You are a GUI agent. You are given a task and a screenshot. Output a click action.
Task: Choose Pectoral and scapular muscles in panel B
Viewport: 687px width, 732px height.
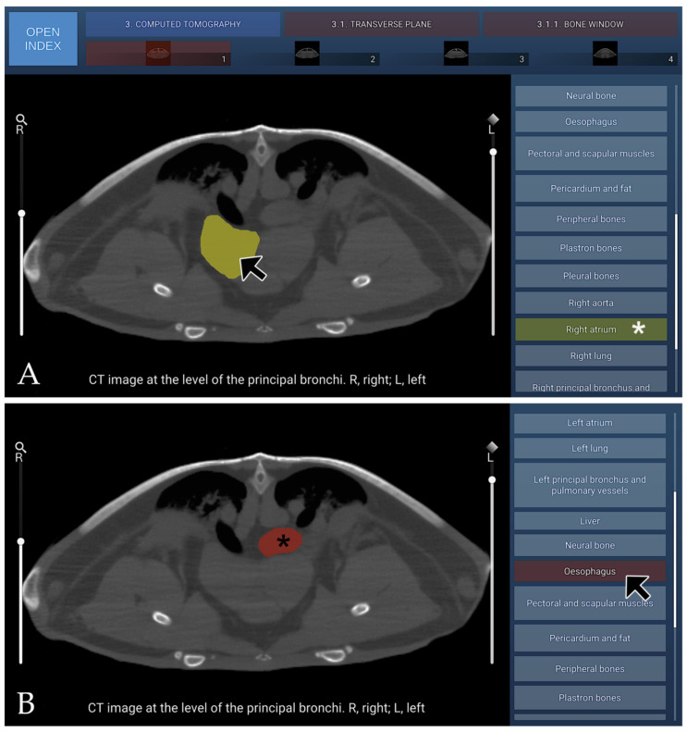pyautogui.click(x=590, y=603)
